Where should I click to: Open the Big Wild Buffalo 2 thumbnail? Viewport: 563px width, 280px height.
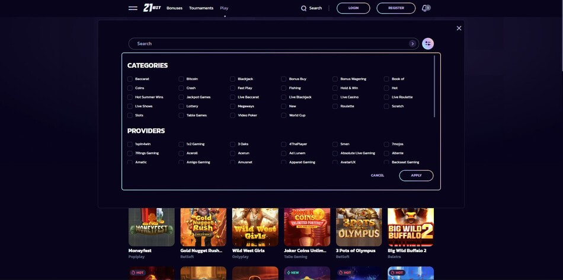coord(411,227)
